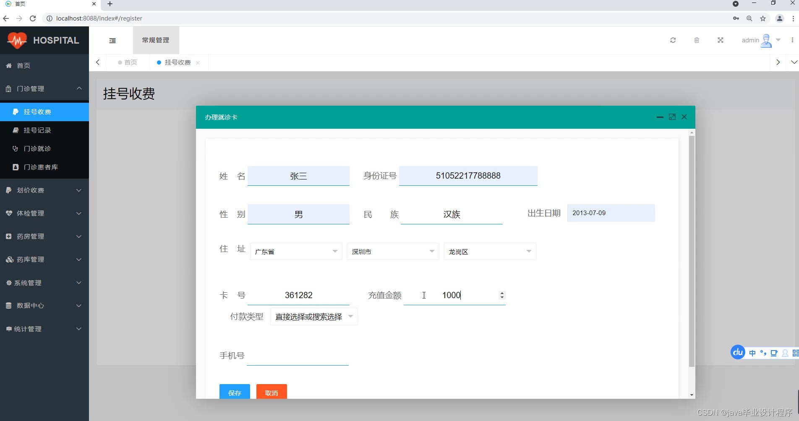Maximize the 办理就诊卡 dialog

[672, 117]
